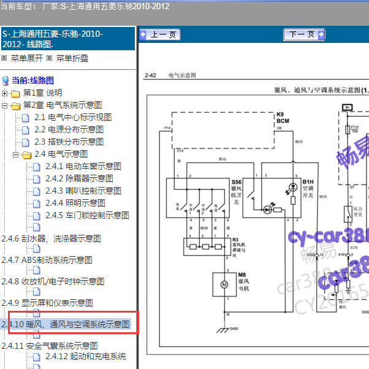The image size is (369, 369).
Task: Click page icon of 2.1 电气中心标示视图
Action: click(26, 118)
